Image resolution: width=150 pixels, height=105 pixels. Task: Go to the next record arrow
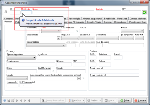(x=25, y=100)
